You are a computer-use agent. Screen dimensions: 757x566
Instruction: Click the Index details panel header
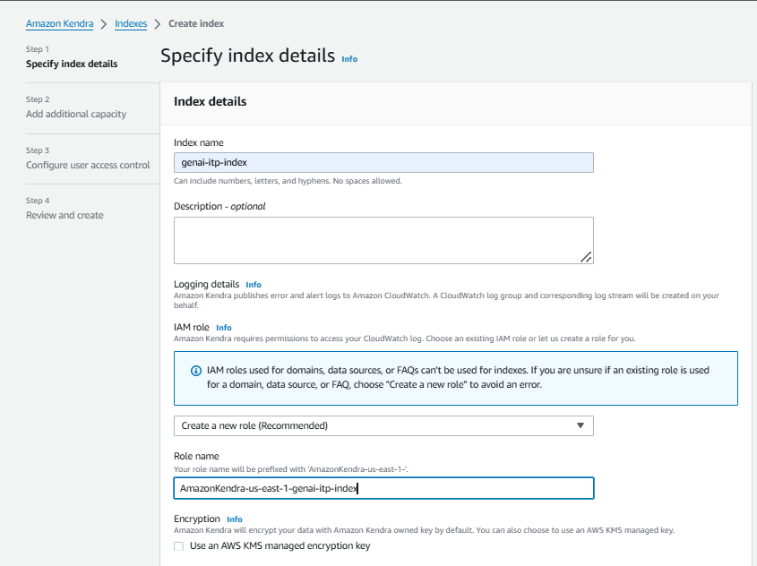pyautogui.click(x=210, y=102)
